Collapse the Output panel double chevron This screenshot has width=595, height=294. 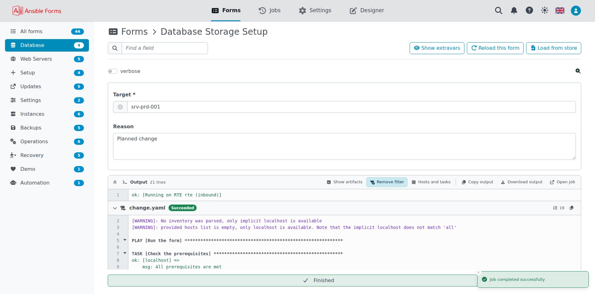[115, 182]
